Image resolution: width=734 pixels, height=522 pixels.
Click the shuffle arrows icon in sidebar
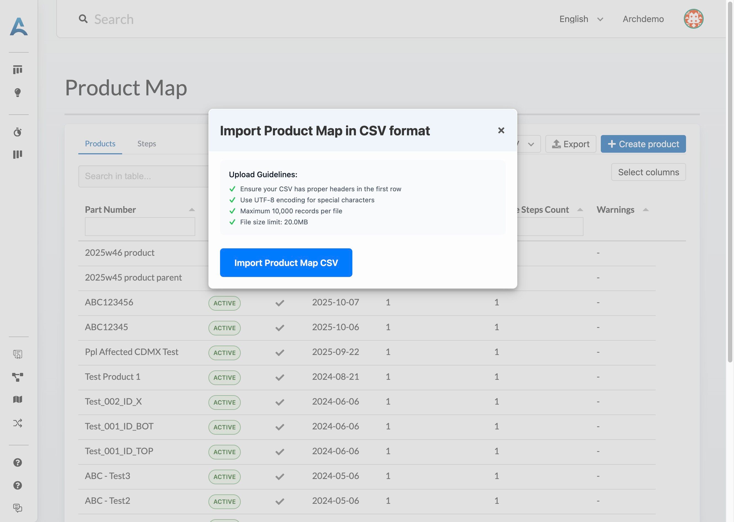[x=18, y=423]
